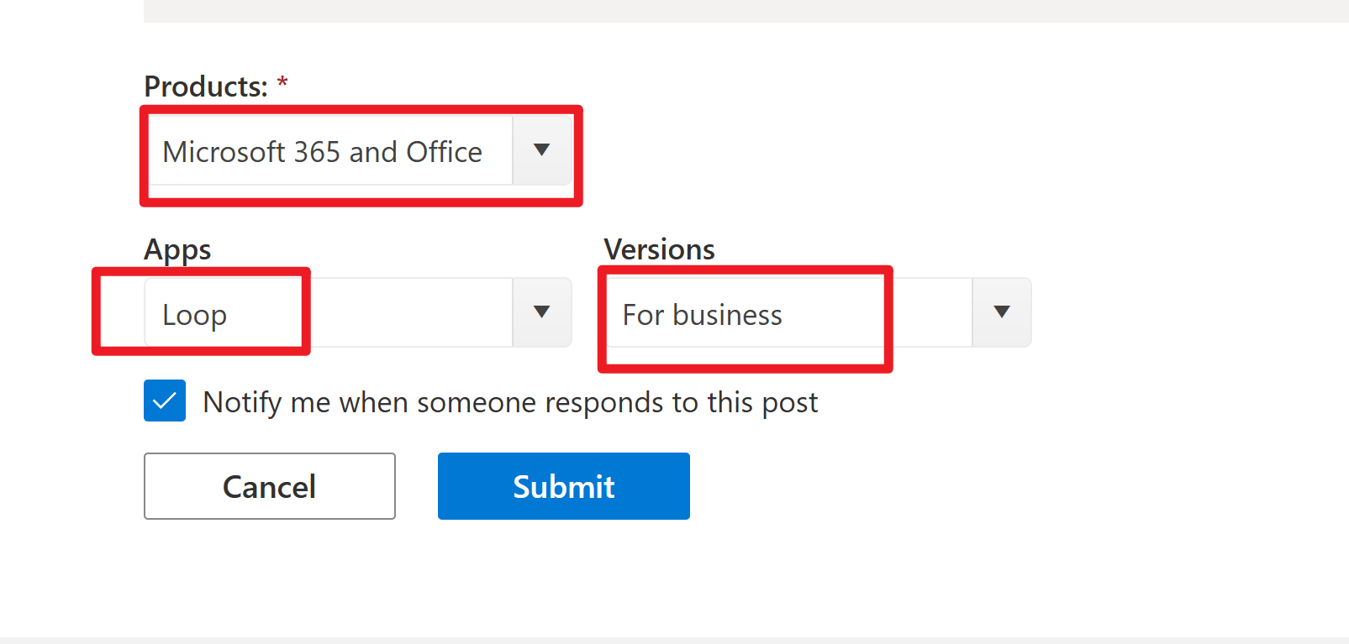Click the Apps field label
The height and width of the screenshot is (644, 1349).
point(177,249)
